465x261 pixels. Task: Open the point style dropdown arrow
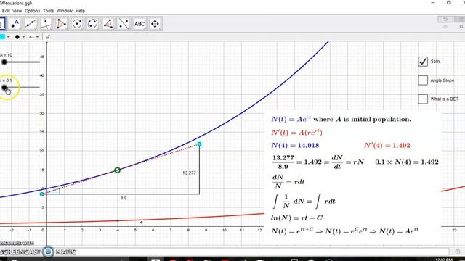click(x=23, y=37)
